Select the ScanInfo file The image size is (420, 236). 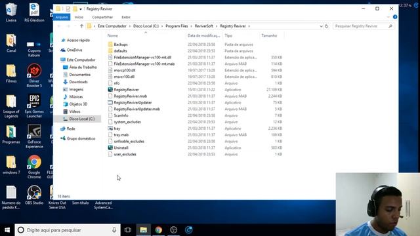(121, 115)
